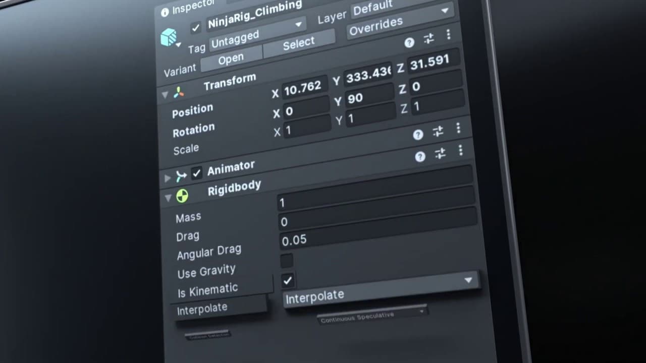Click the prefab cube object icon

(169, 37)
